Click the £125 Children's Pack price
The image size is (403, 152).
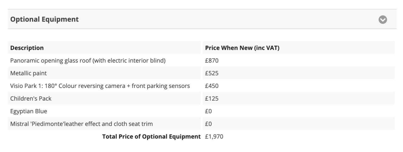[212, 98]
